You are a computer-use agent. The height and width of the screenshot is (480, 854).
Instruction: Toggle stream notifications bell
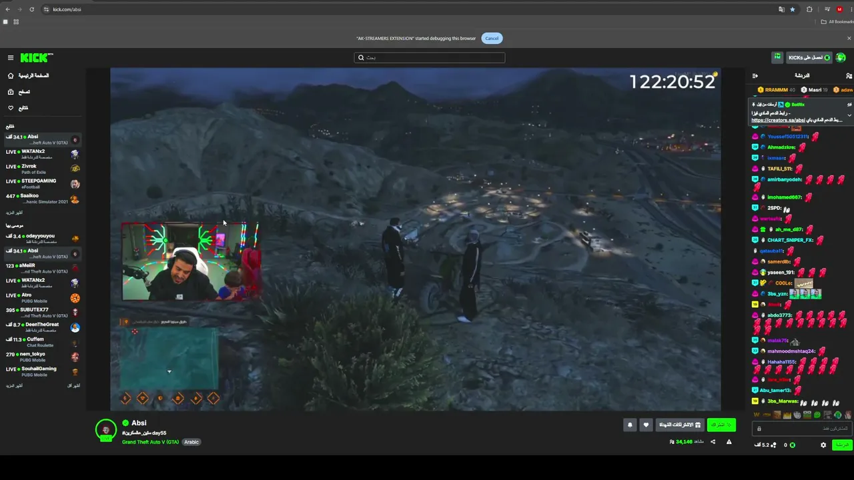630,425
